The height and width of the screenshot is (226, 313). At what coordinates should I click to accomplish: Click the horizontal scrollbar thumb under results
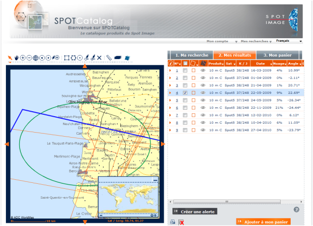(x=227, y=202)
